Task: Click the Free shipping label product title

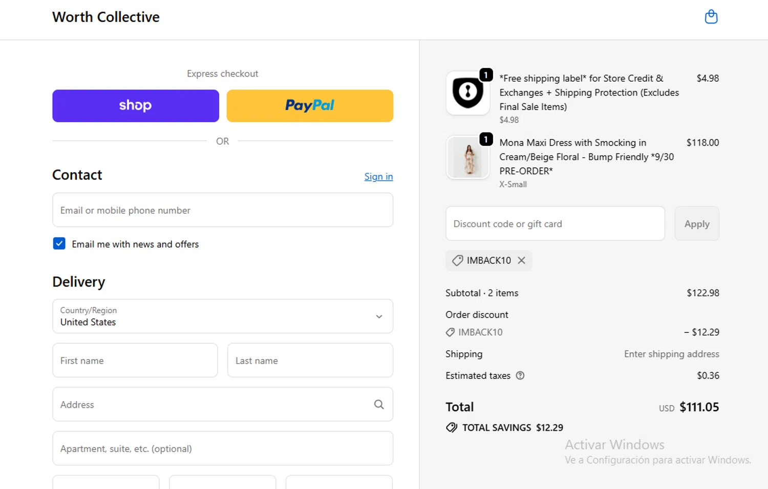Action: (589, 93)
